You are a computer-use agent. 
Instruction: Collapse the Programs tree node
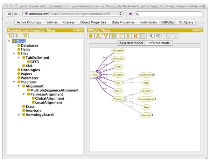coord(14,82)
